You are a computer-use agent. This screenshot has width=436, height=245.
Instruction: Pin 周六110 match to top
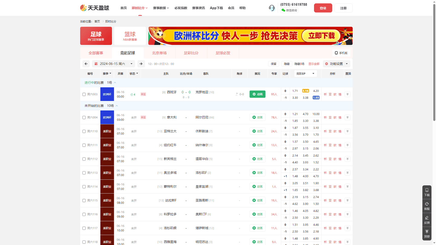pyautogui.click(x=348, y=131)
